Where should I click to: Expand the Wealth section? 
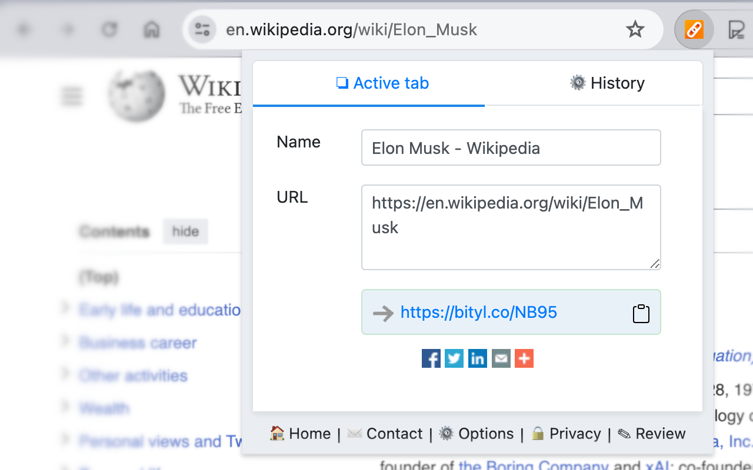click(x=65, y=407)
